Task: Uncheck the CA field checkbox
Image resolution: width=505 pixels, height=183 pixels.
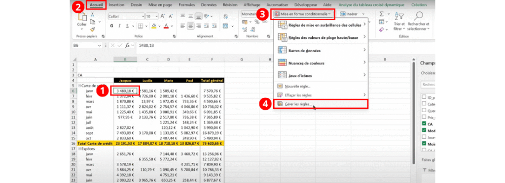Action: (x=424, y=124)
